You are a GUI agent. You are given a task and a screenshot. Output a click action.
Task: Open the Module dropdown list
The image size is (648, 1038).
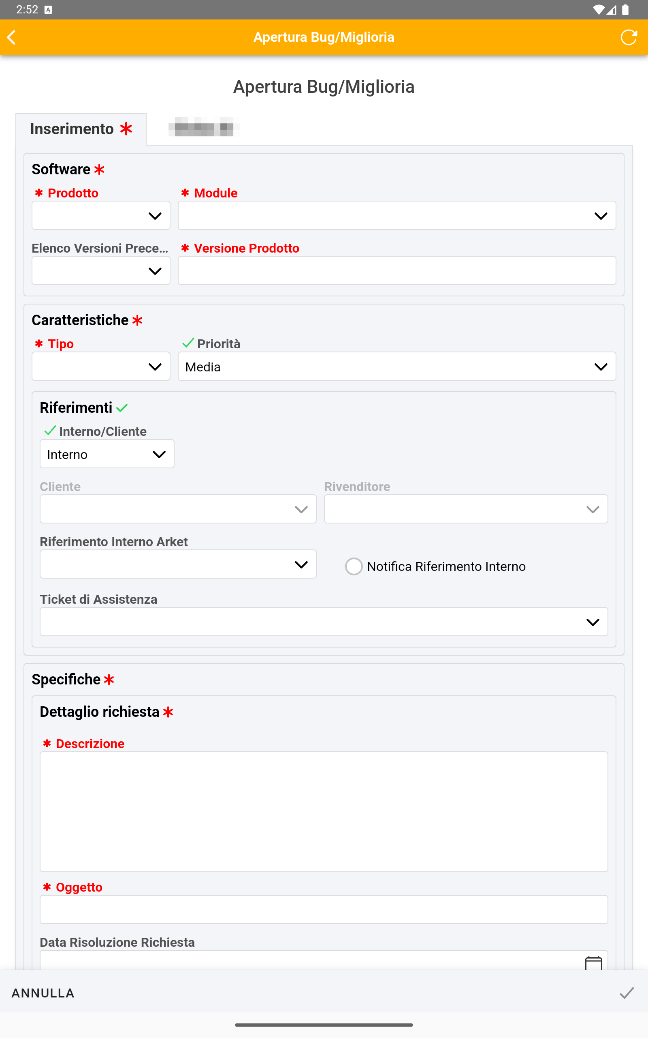click(x=396, y=215)
